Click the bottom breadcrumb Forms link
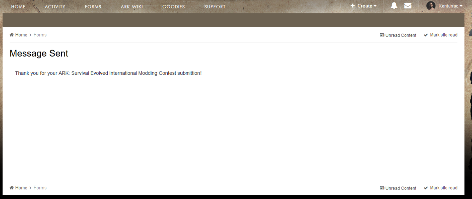The width and height of the screenshot is (472, 199). (40, 188)
